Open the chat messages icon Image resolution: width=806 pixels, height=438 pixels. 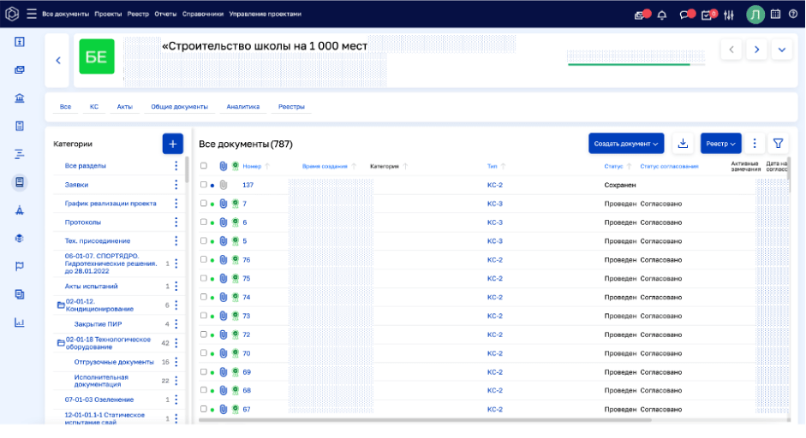[x=684, y=15]
